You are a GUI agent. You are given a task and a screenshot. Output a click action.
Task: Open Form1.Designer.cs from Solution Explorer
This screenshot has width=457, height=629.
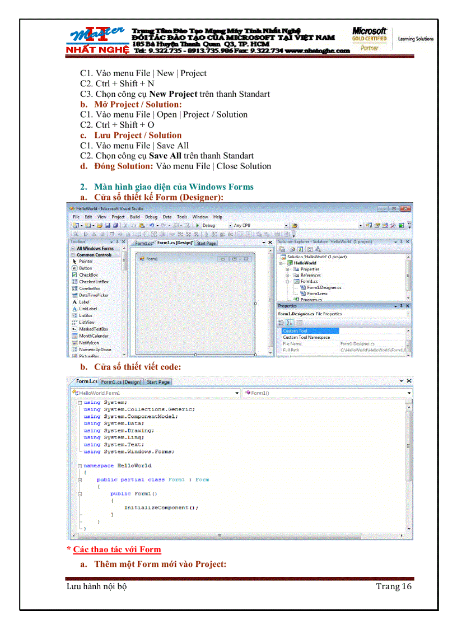(324, 287)
